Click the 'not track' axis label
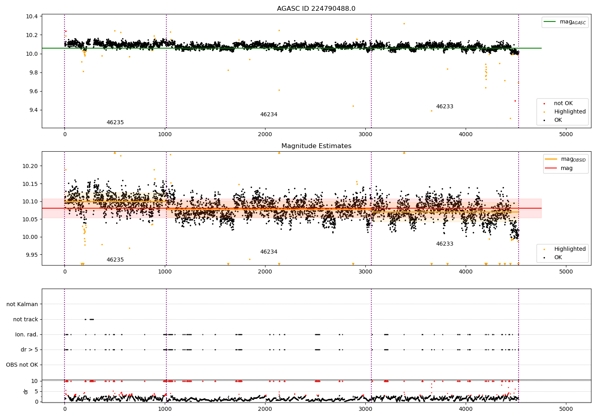The height and width of the screenshot is (418, 597). [25, 320]
